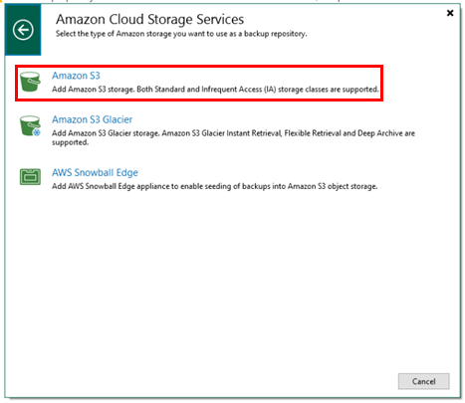
Task: Open the AWS Snowball Edge link
Action: [95, 172]
